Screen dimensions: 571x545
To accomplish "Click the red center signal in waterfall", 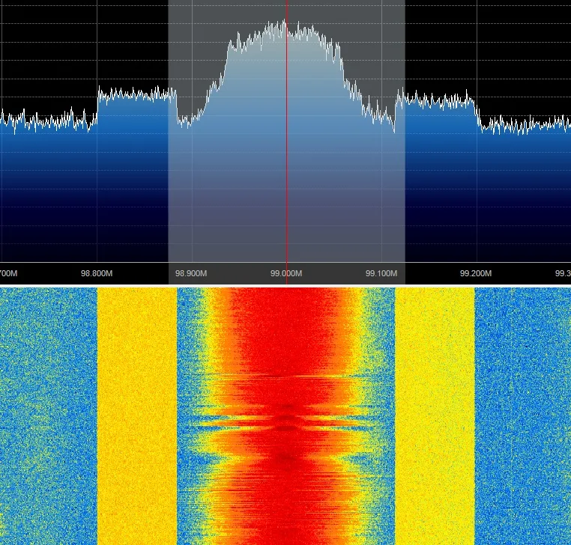I will tap(286, 416).
